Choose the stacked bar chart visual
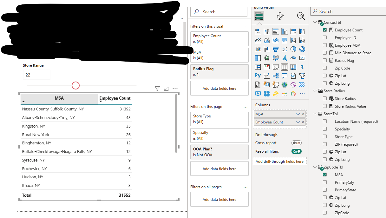 pyautogui.click(x=258, y=31)
